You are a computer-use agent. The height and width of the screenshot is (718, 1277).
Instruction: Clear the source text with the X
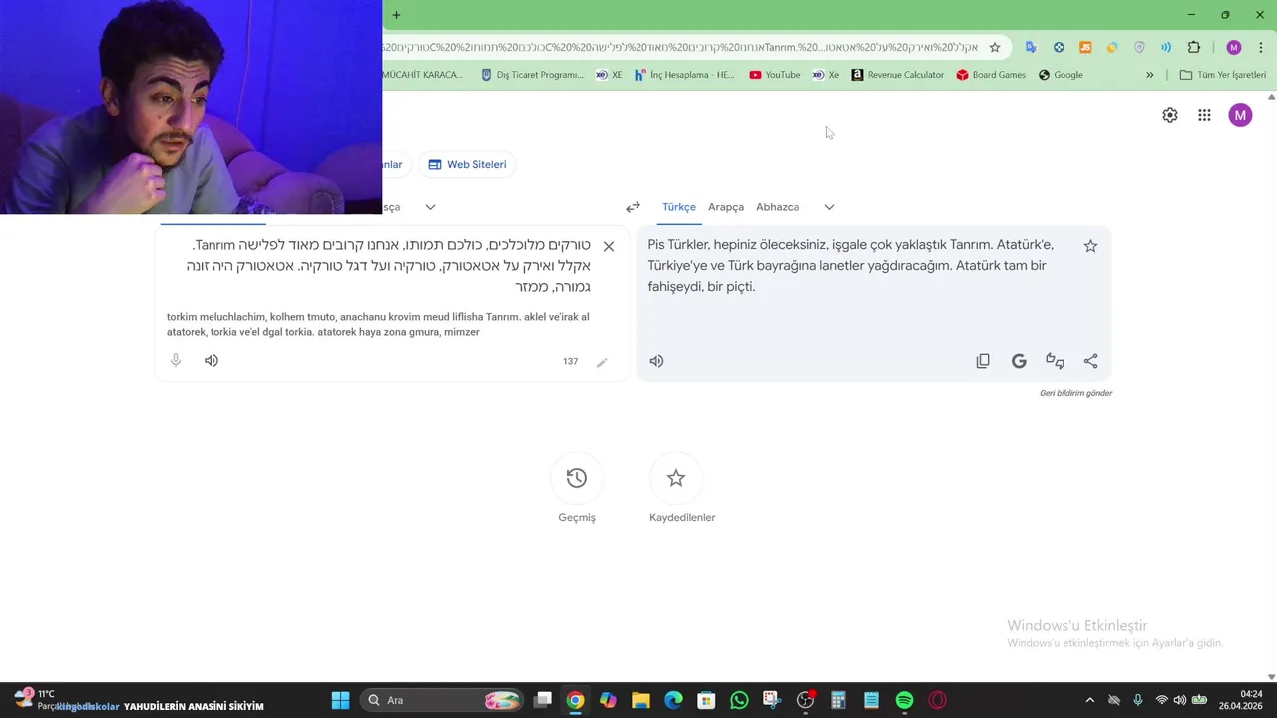click(609, 246)
